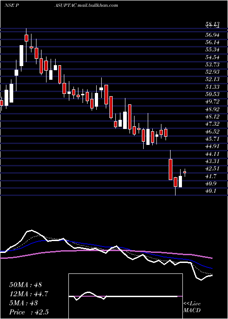Select the 44.91 price axis label
Screen dimensions: 228x319
[x=212, y=146]
